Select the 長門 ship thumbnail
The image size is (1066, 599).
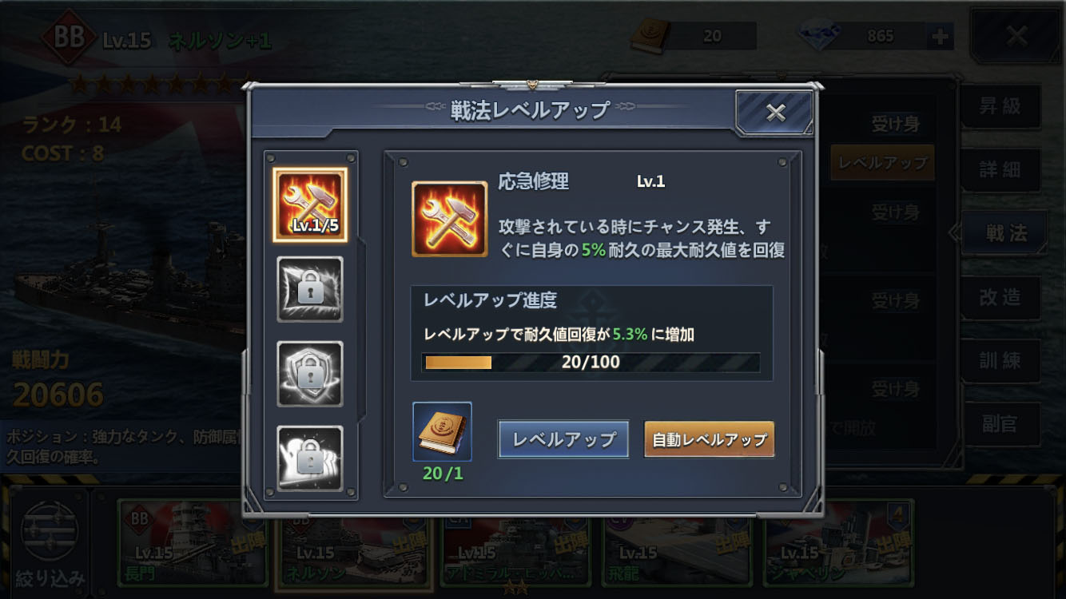click(192, 545)
